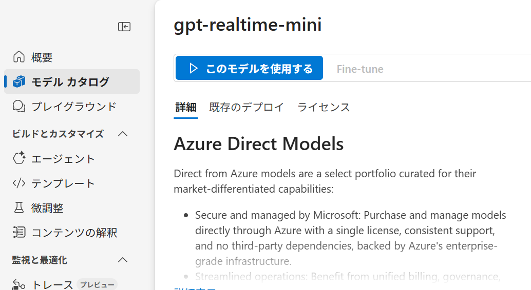Image resolution: width=531 pixels, height=290 pixels.
Task: Click the 概要 home icon
Action: [19, 57]
